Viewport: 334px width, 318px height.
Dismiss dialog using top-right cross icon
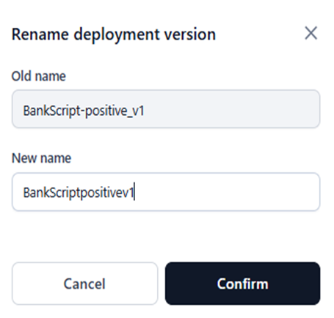click(x=311, y=33)
